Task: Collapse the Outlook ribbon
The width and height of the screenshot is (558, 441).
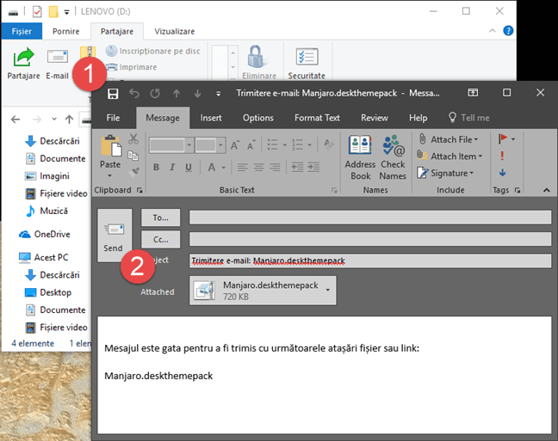Action: (547, 191)
